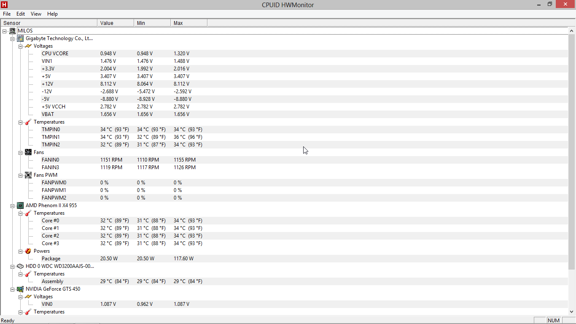Viewport: 576px width, 324px height.
Task: Click the 117.60 W max value
Action: pyautogui.click(x=183, y=259)
